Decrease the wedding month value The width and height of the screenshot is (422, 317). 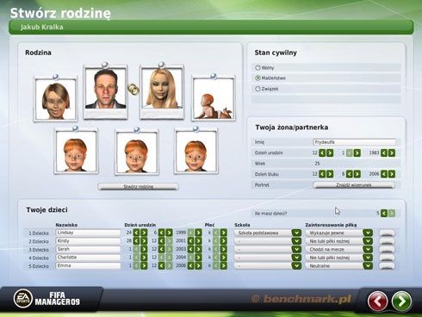coord(349,174)
